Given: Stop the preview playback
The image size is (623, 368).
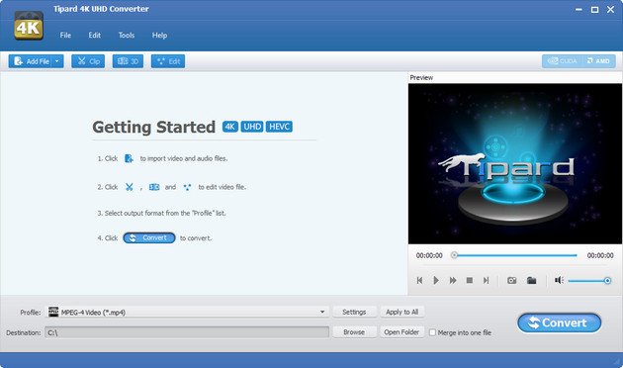Looking at the screenshot, I should [470, 280].
